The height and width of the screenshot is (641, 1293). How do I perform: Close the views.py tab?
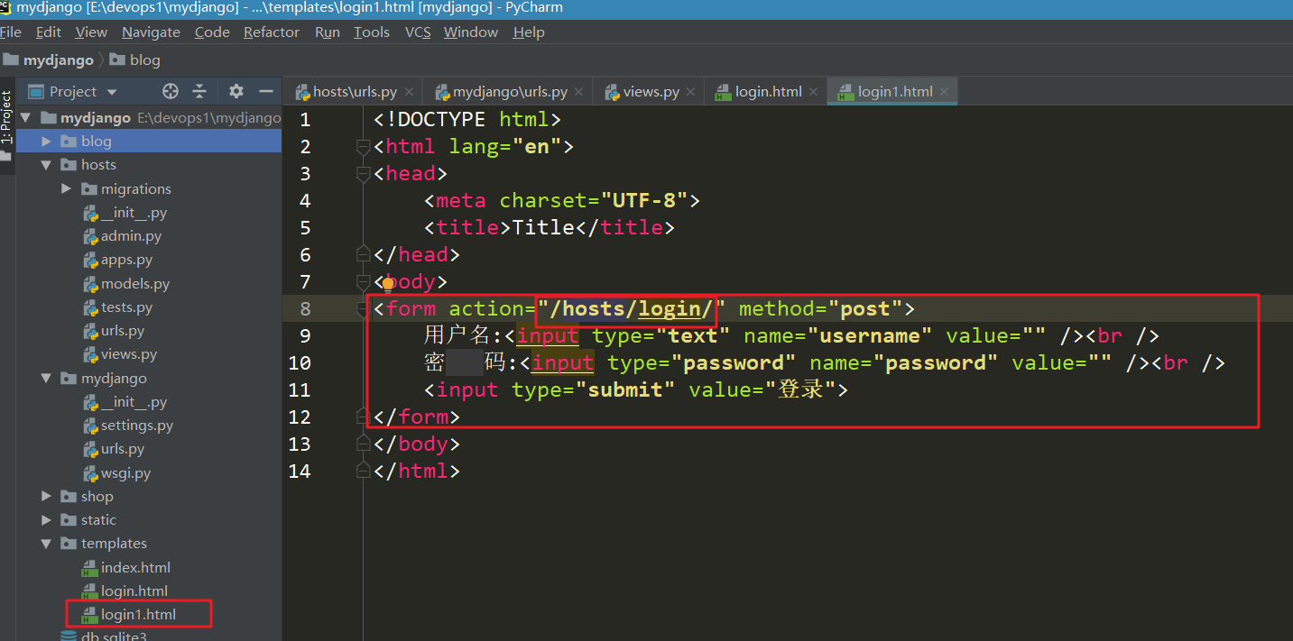pos(691,92)
